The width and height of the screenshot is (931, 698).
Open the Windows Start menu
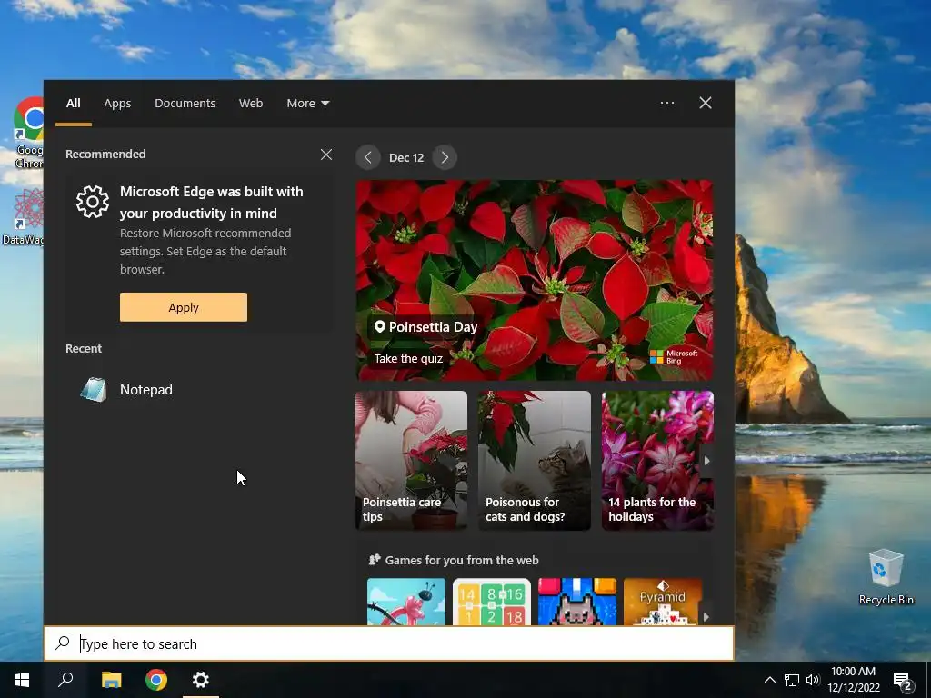pos(22,680)
